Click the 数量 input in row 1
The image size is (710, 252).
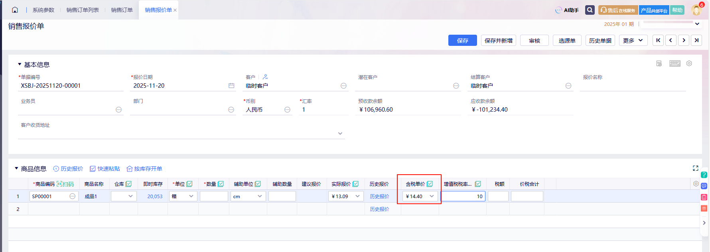point(214,196)
